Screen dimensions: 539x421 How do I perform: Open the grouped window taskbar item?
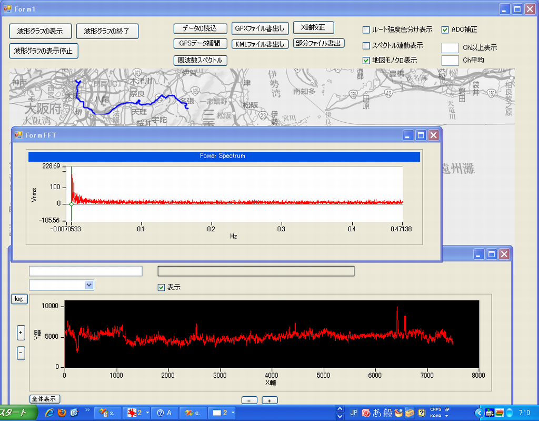tap(222, 413)
